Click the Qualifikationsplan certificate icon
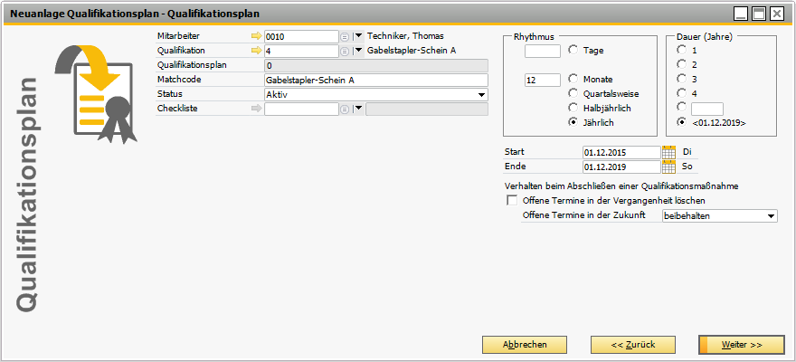This screenshot has width=796, height=362. 97,93
